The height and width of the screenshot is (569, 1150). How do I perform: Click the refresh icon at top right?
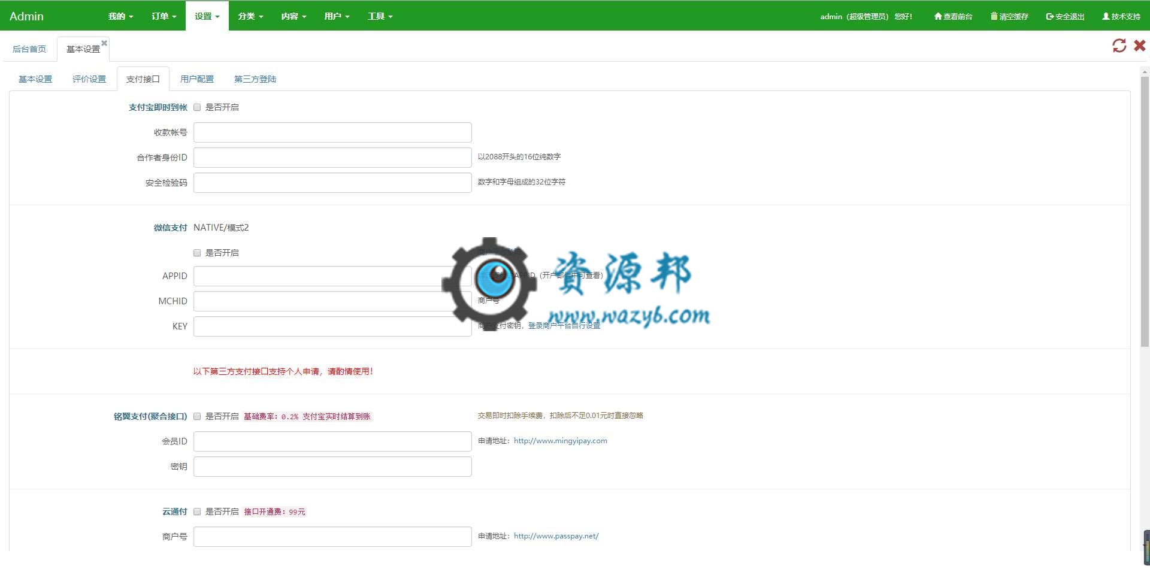click(x=1119, y=46)
